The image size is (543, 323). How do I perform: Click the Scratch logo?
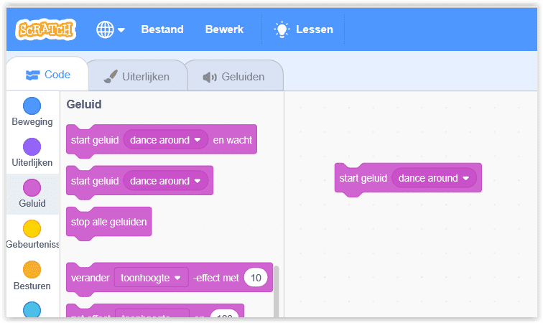47,29
